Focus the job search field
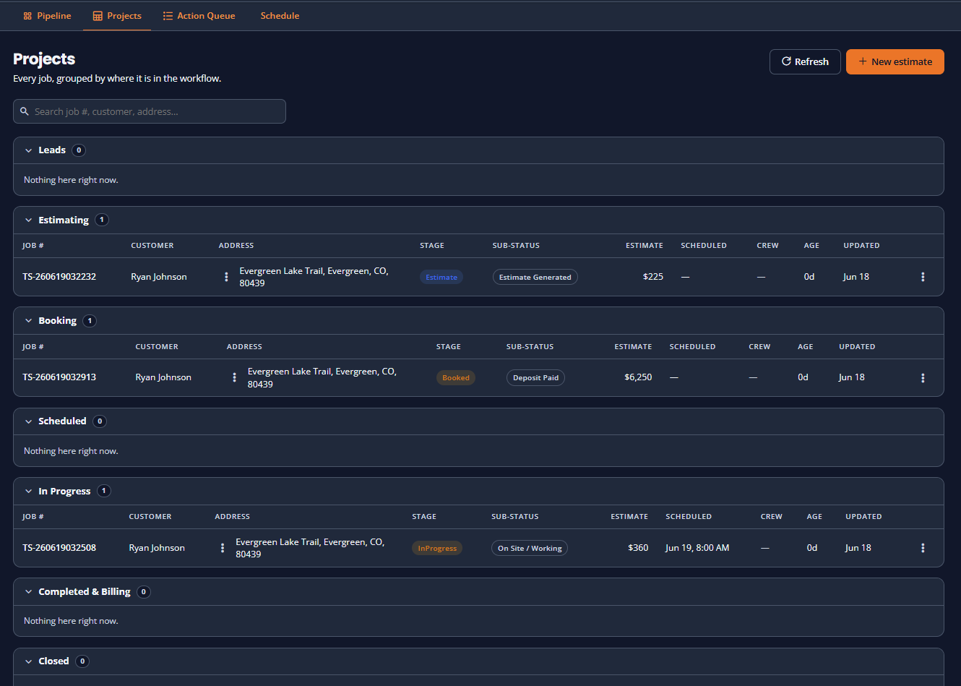Screen dimensions: 961x686 pyautogui.click(x=150, y=111)
